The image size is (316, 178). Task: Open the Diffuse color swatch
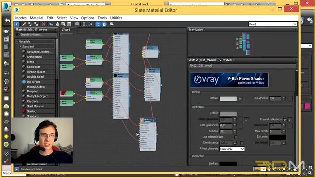click(x=228, y=99)
